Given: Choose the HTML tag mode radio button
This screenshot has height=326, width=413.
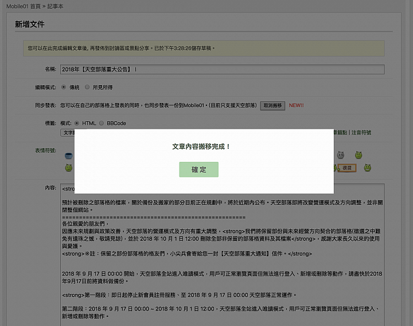Looking at the screenshot, I should 77,123.
